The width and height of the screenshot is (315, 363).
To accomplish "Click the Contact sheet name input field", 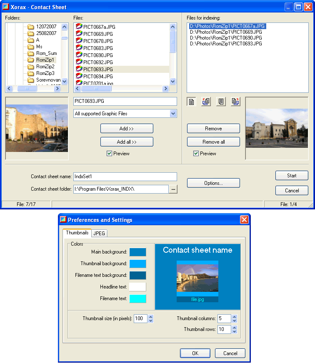I will click(125, 177).
